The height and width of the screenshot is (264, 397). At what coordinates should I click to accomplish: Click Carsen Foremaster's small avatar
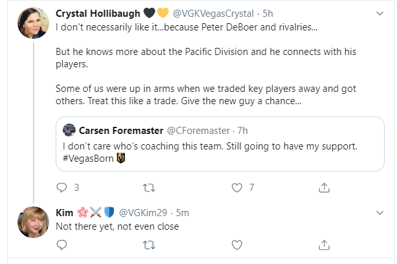tap(69, 130)
